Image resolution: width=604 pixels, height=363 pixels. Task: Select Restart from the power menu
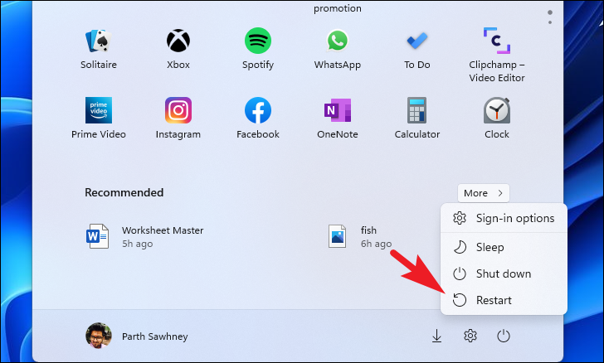click(504, 300)
